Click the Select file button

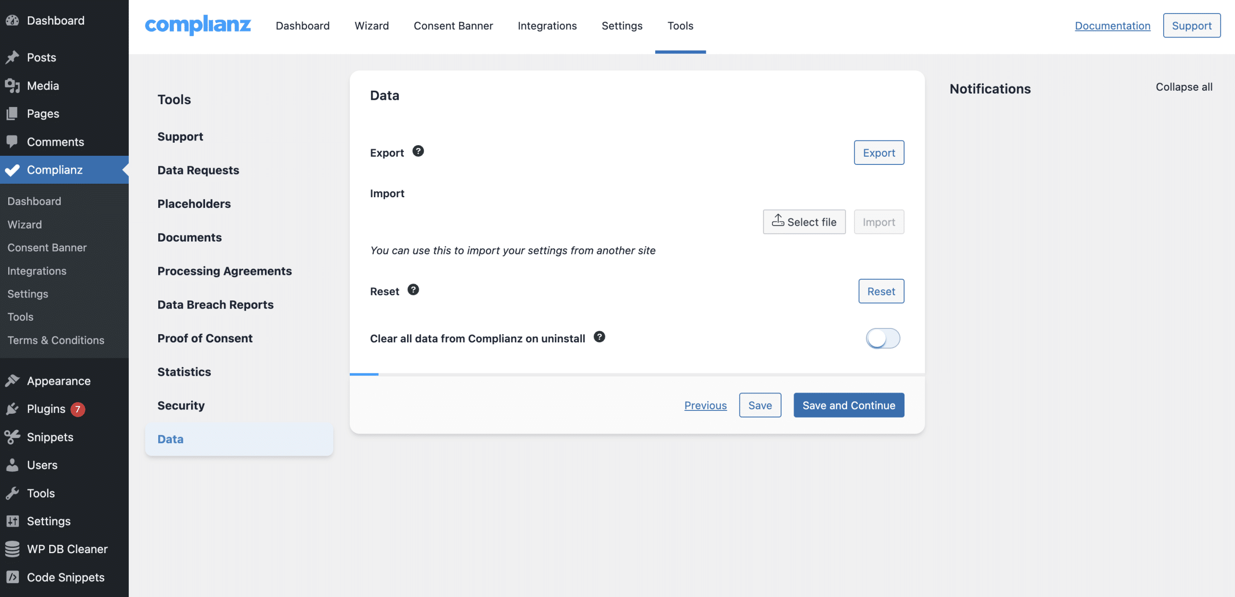pos(804,222)
